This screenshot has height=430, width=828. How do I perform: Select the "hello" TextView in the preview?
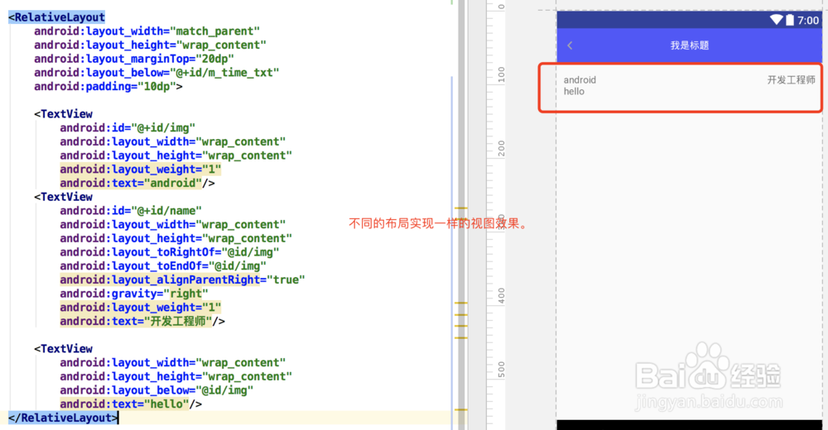coord(574,91)
